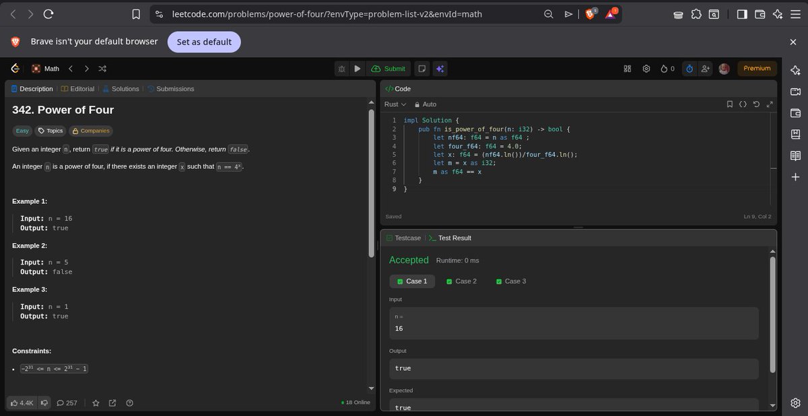
Task: Switch to the Description tab
Action: [32, 89]
